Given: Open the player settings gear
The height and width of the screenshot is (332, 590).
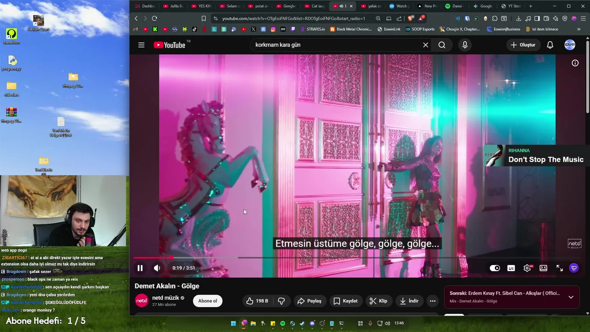Looking at the screenshot, I should coord(527,268).
